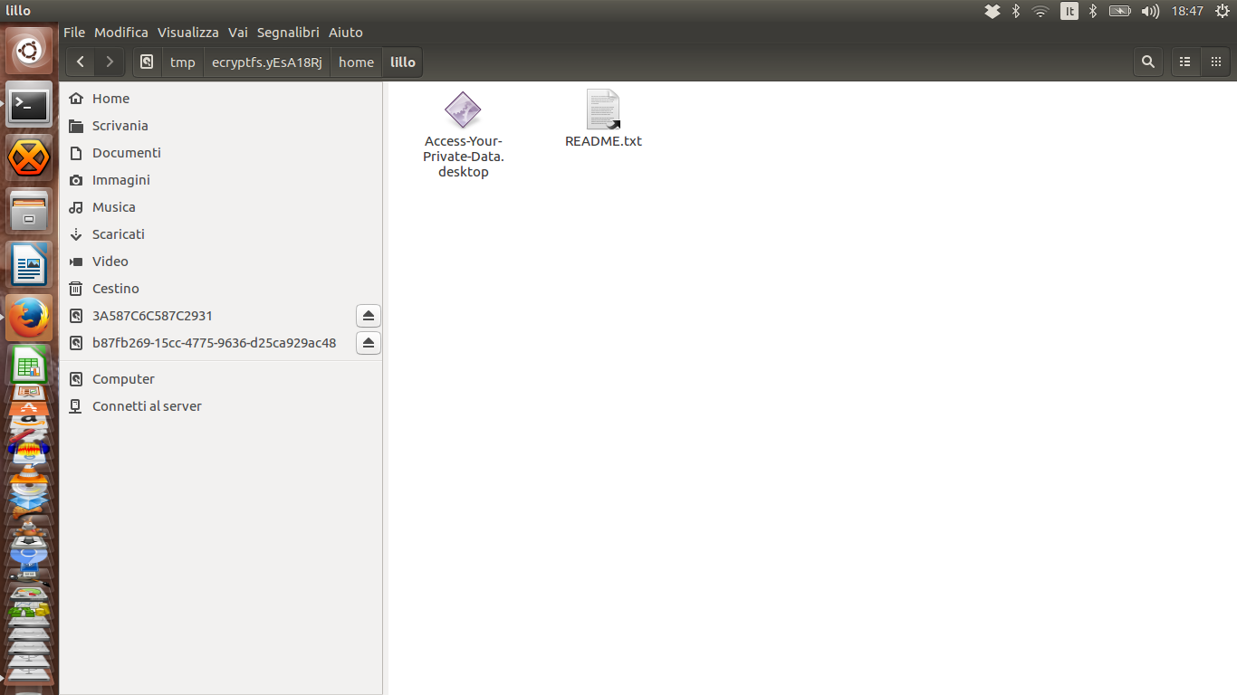Open the Ubuntu Dash search launcher
Image resolution: width=1237 pixels, height=695 pixels.
[29, 52]
